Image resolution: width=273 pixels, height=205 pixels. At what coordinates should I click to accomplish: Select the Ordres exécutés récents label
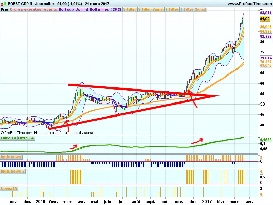[33, 9]
